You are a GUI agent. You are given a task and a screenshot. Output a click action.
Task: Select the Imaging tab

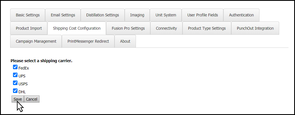[137, 15]
